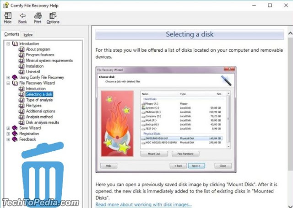
Task: Follow Read more about working with disk images link
Action: tap(143, 204)
